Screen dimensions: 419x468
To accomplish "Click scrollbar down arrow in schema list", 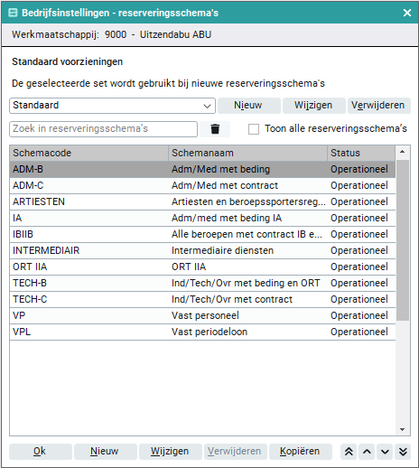I will 403,429.
